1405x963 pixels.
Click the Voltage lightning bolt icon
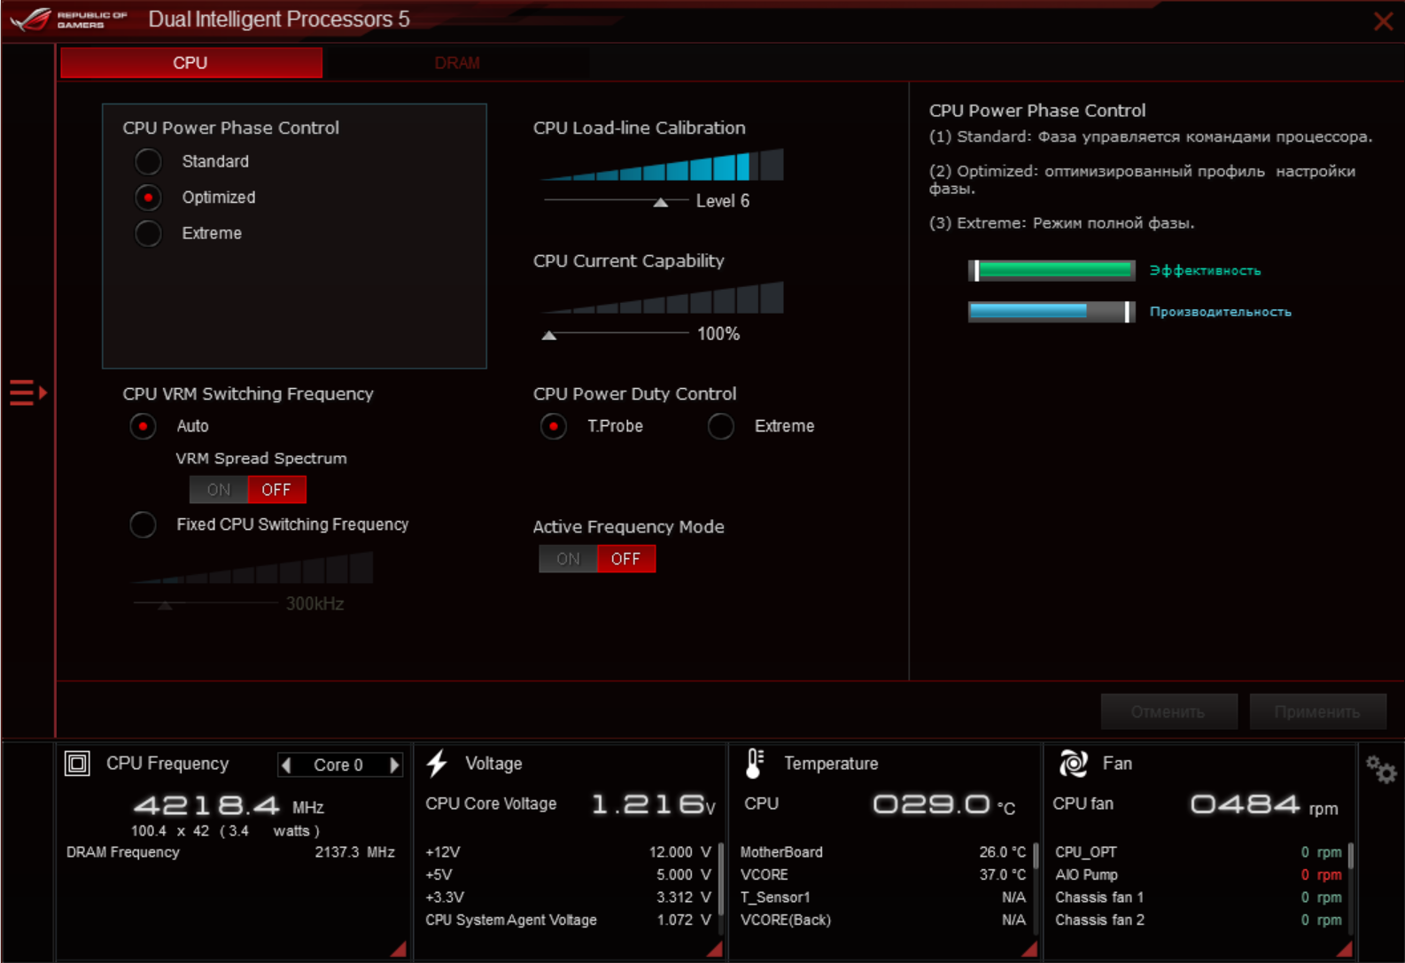pyautogui.click(x=437, y=764)
